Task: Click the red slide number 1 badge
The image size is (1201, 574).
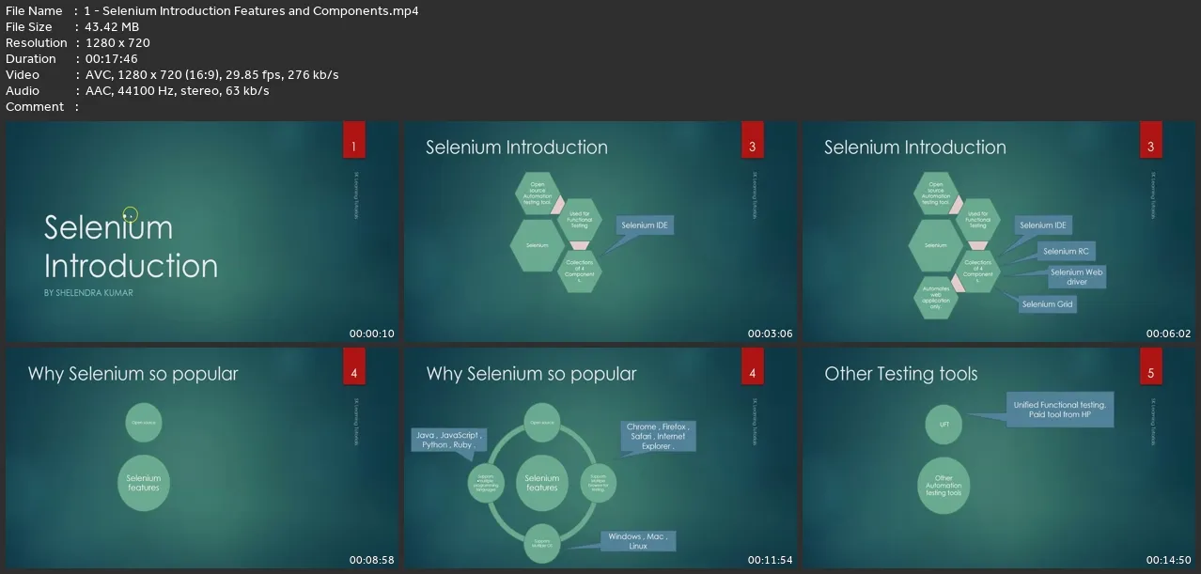Action: 353,139
